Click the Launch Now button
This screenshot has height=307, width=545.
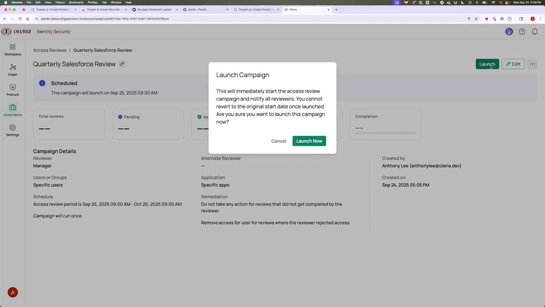(x=309, y=141)
